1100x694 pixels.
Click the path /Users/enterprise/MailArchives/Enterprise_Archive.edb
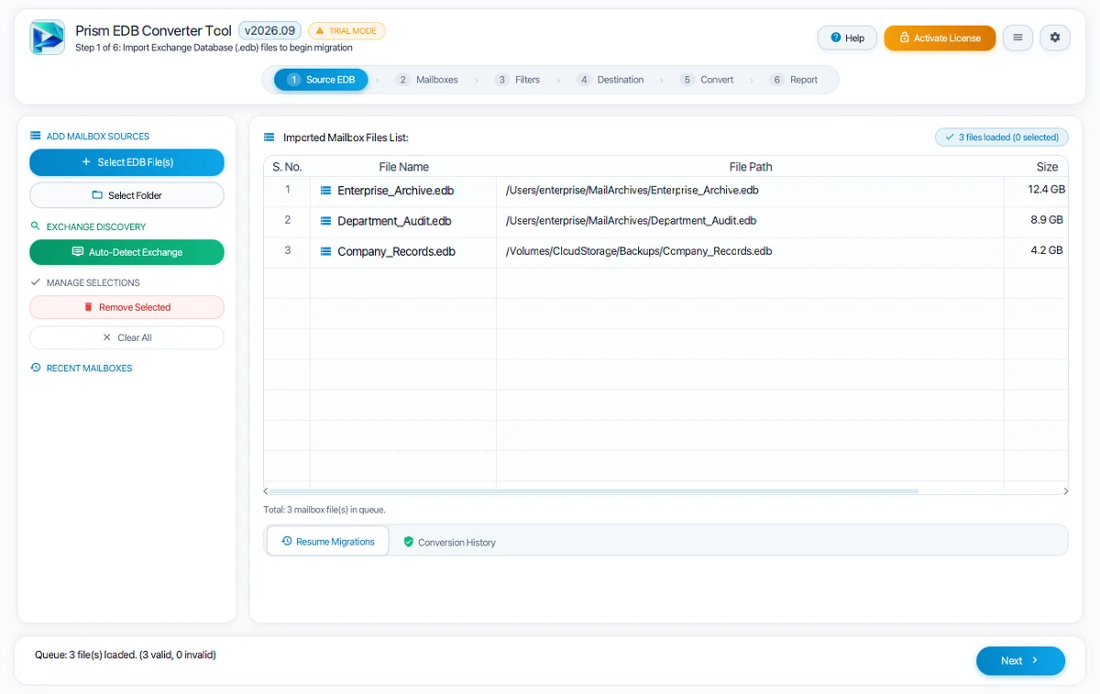click(632, 191)
